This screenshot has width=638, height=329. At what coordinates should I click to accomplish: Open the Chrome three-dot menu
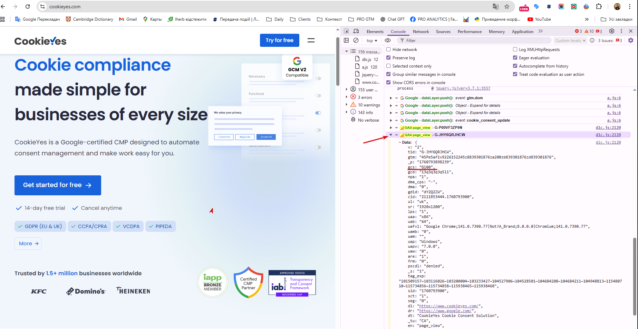click(630, 7)
